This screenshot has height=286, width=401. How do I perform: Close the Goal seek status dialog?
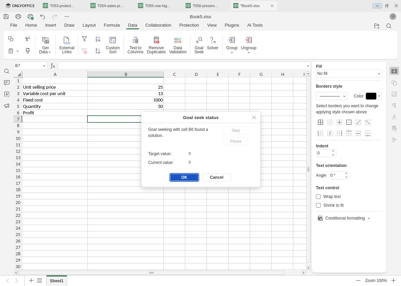click(254, 117)
